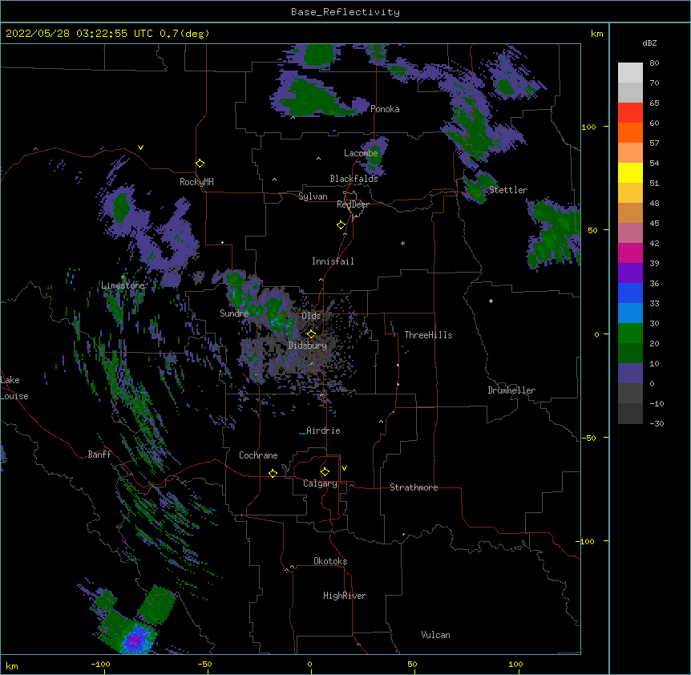Click the 2022/05/28 03:22:55 UTC timestamp
This screenshot has height=675, width=691.
pos(79,34)
